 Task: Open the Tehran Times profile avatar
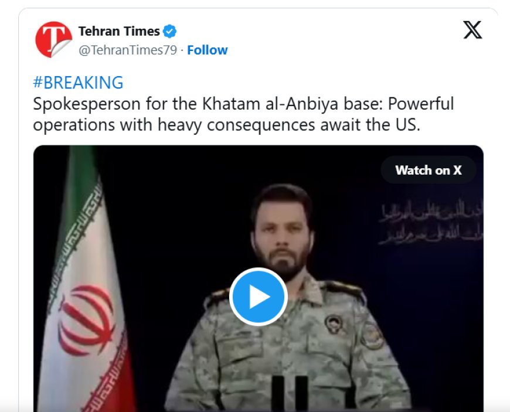click(x=53, y=39)
